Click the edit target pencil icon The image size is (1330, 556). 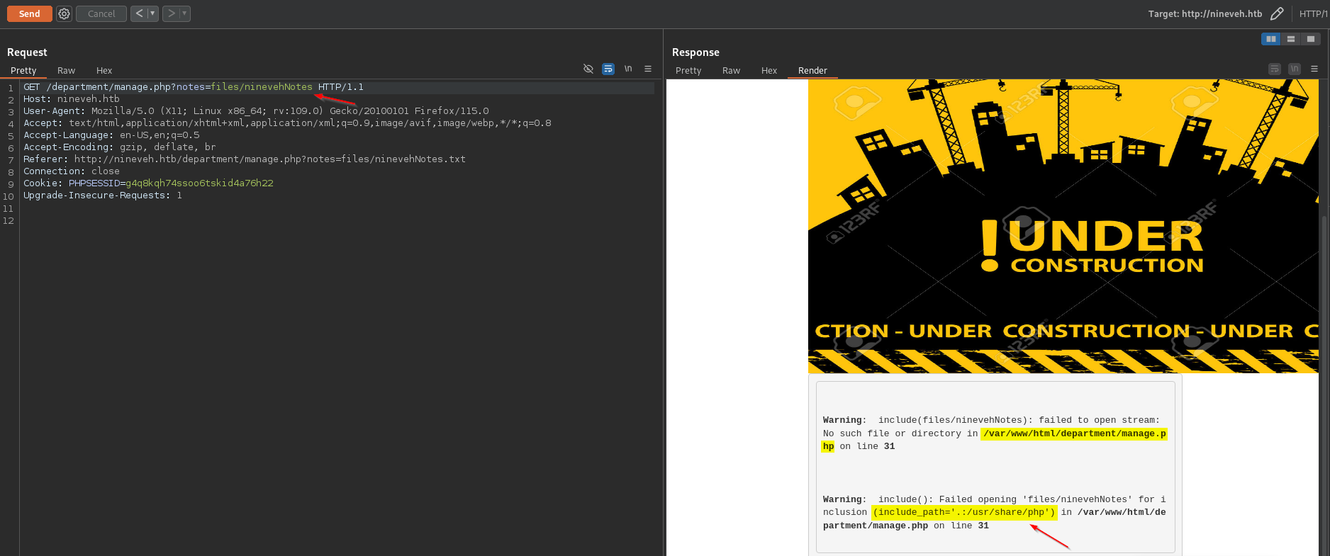(x=1277, y=13)
